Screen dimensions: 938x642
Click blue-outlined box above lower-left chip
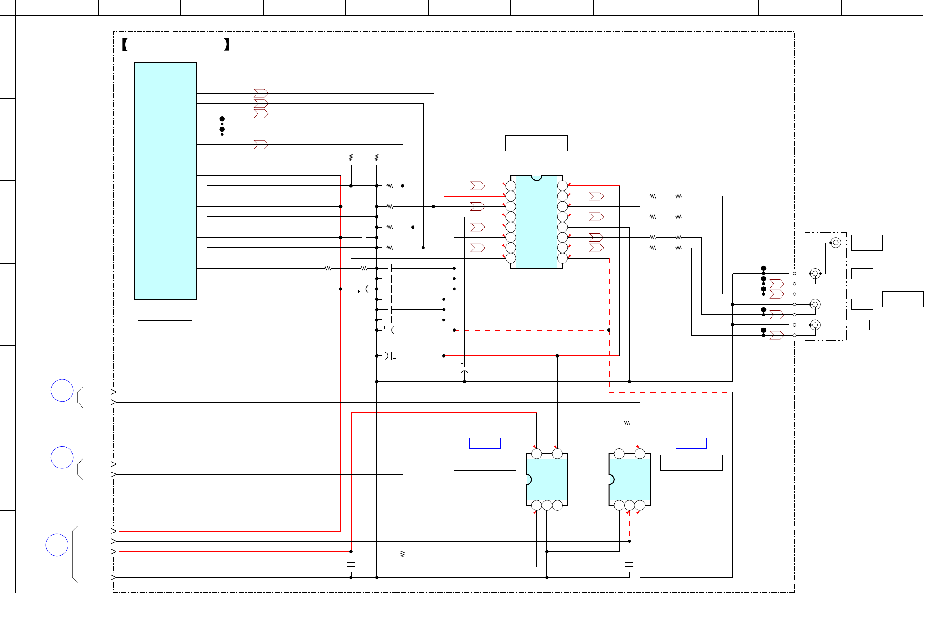(x=485, y=443)
